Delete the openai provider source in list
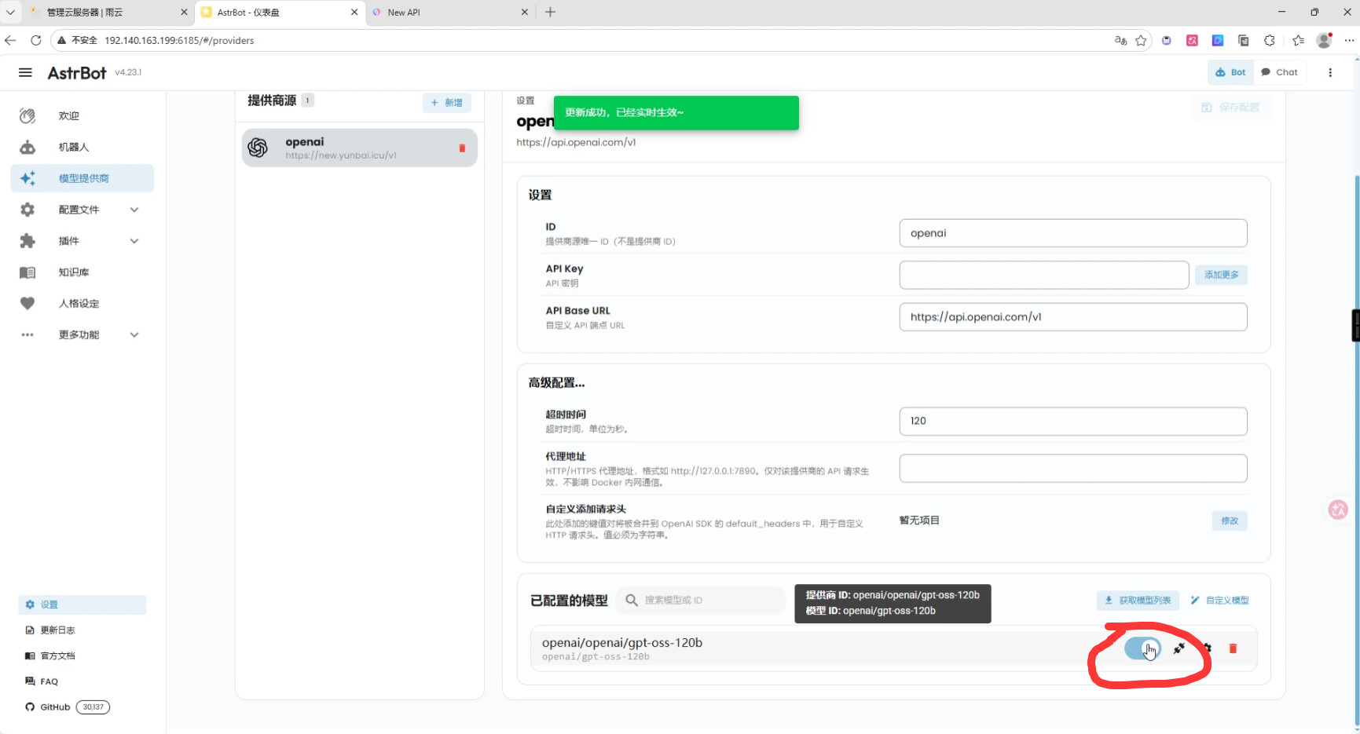The width and height of the screenshot is (1360, 734). pyautogui.click(x=462, y=148)
